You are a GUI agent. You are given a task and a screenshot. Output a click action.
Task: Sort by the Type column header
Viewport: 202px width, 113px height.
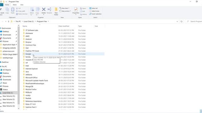tap(86, 26)
